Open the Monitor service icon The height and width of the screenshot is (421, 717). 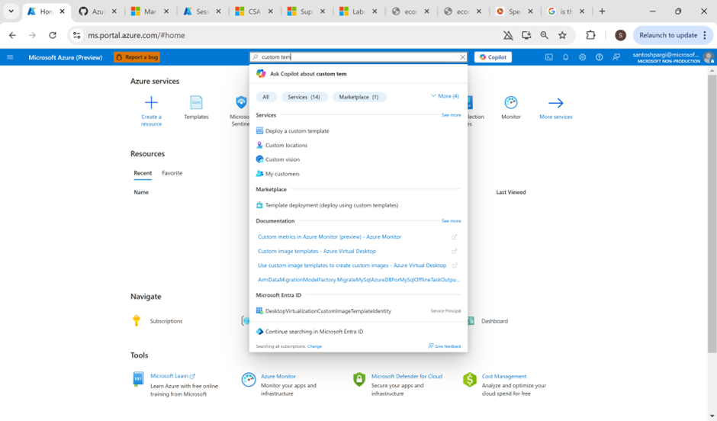511,102
